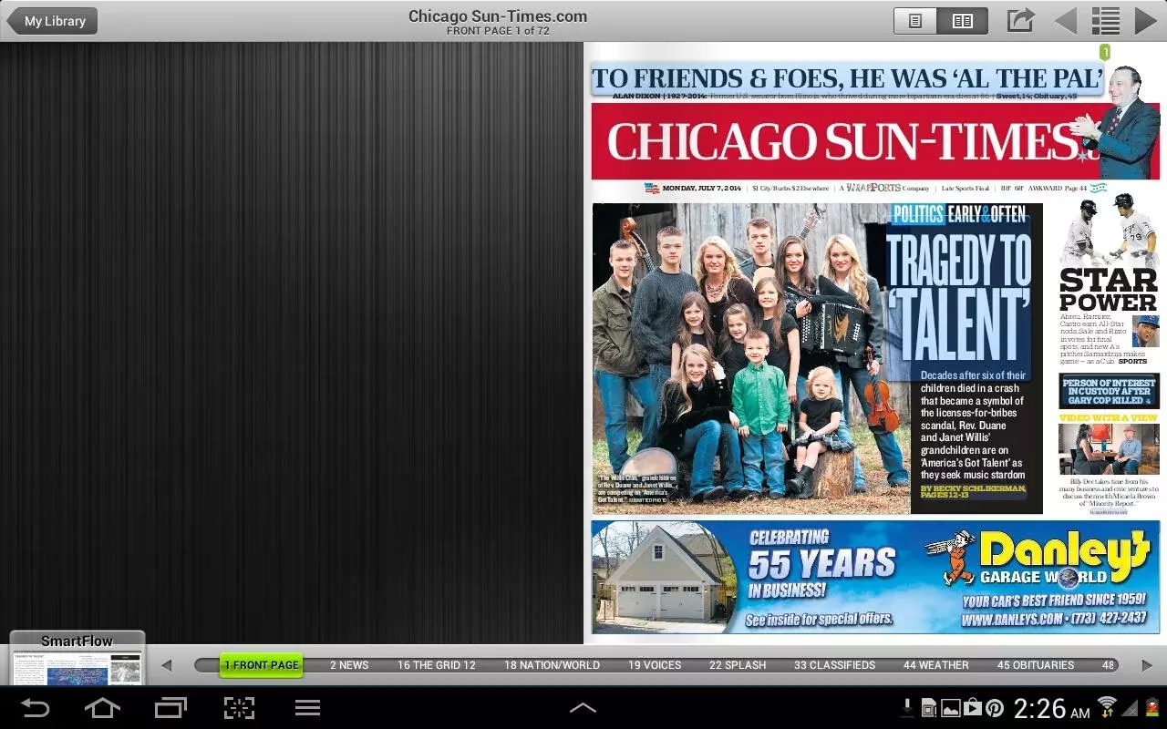Open the Tragedy to 'Talent' headline

pyautogui.click(x=959, y=296)
